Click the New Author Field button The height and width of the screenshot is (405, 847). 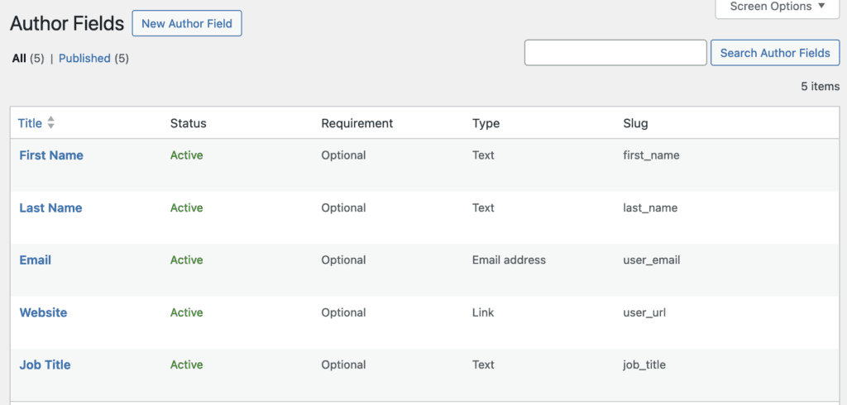point(187,23)
